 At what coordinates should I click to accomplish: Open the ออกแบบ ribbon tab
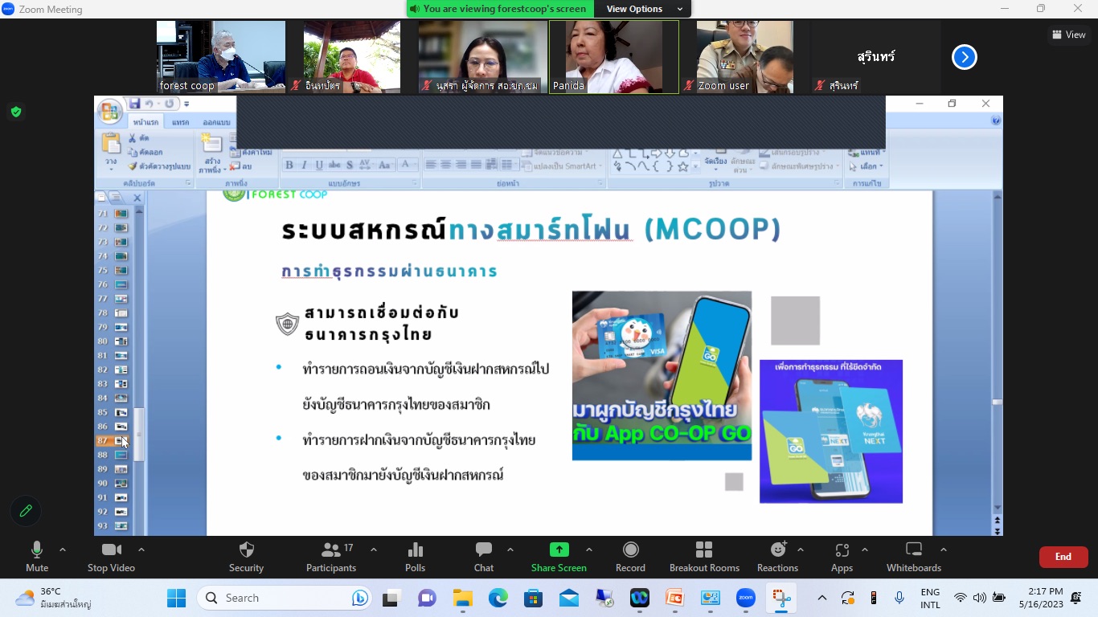[216, 122]
